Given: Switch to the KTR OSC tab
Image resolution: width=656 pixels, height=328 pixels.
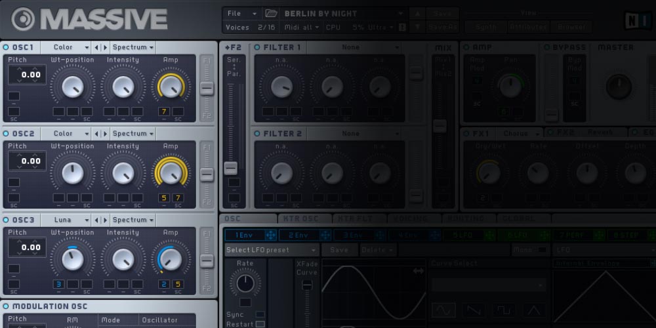Looking at the screenshot, I should click(304, 218).
